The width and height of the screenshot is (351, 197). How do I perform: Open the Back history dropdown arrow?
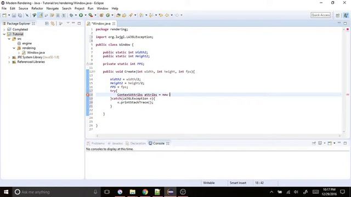[x=172, y=15]
